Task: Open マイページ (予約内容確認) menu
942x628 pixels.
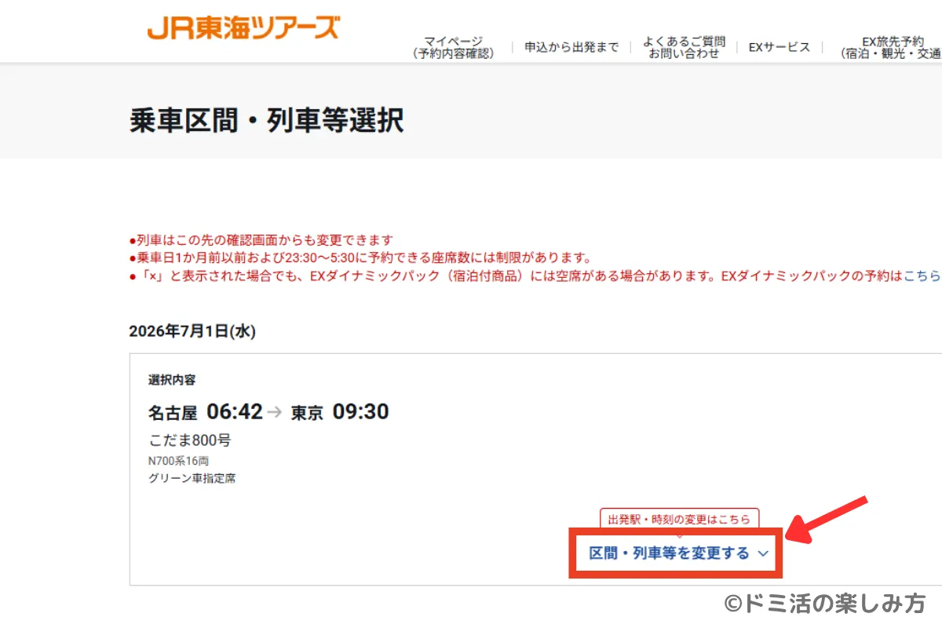Action: [x=453, y=47]
